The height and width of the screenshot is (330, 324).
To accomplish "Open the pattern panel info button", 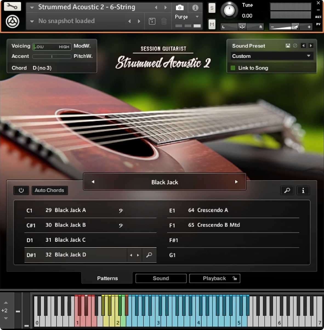I will (303, 190).
